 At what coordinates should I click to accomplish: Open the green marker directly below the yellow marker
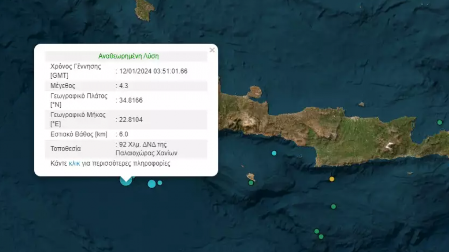333,207
